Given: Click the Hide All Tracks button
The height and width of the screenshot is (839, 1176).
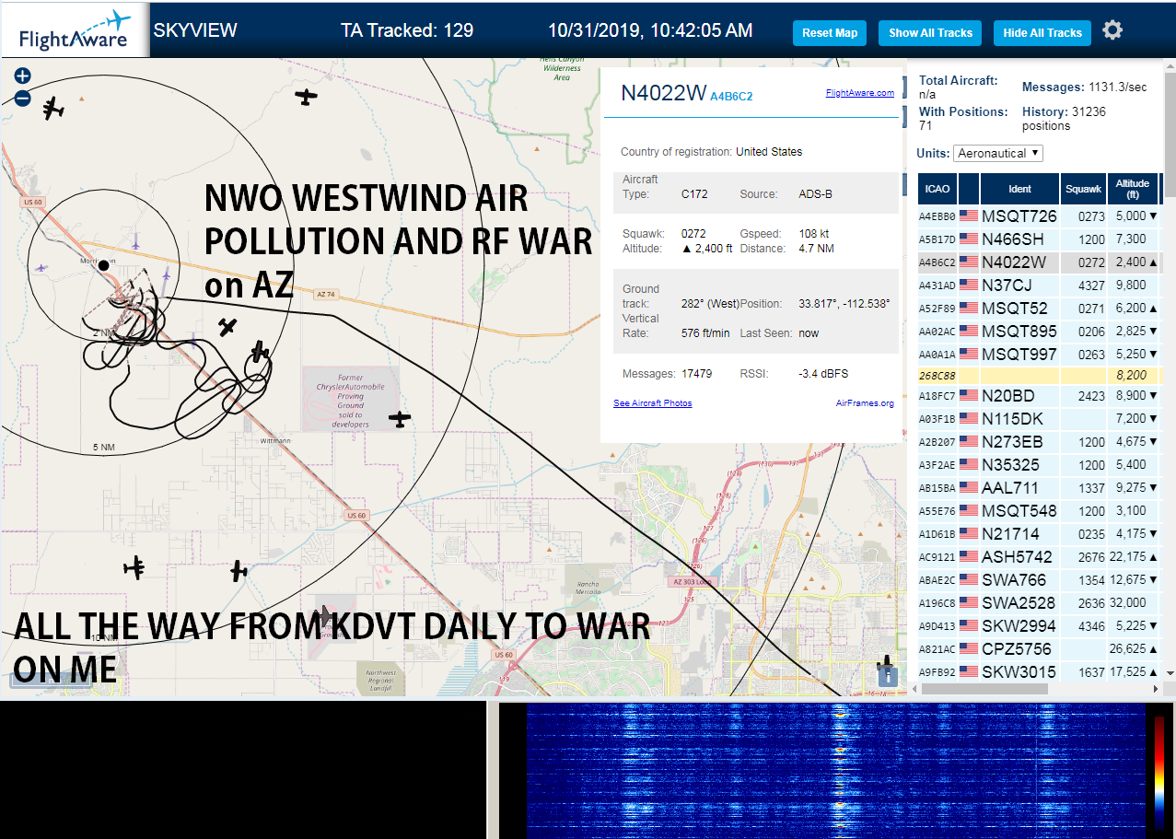Looking at the screenshot, I should tap(1042, 32).
